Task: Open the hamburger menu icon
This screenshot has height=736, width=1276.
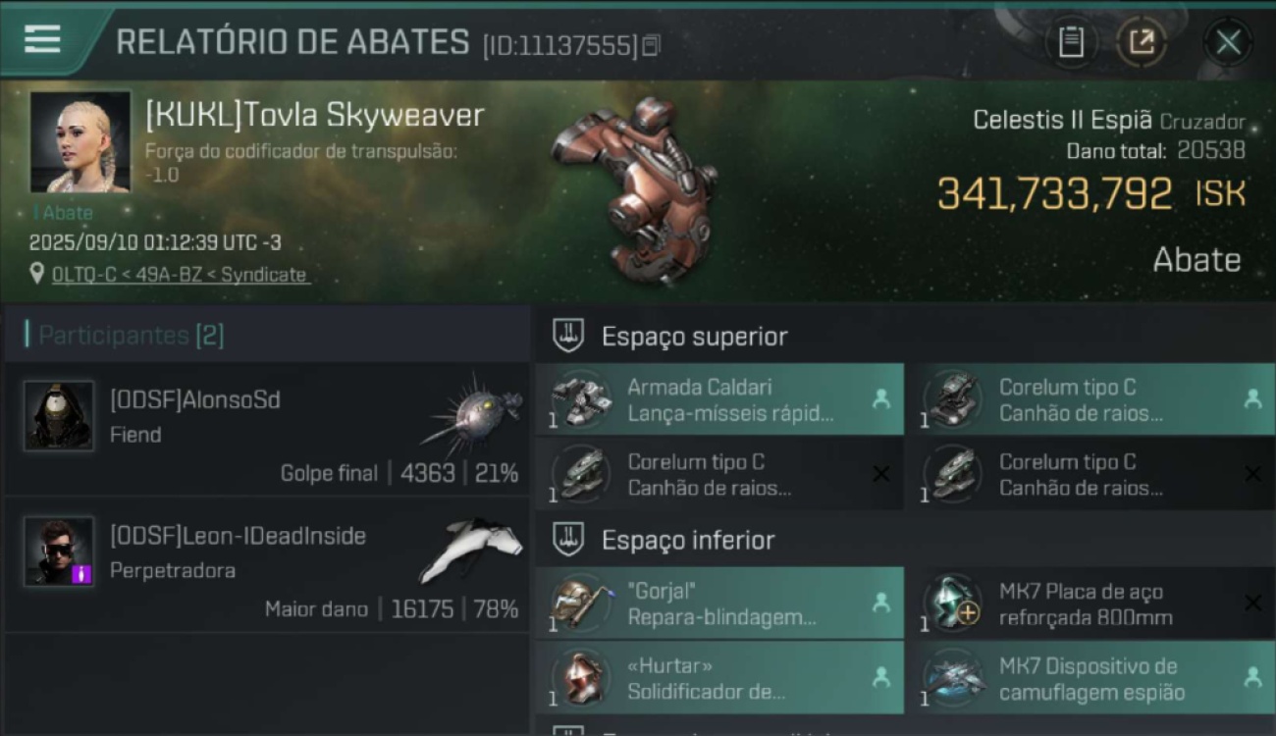Action: coord(42,39)
